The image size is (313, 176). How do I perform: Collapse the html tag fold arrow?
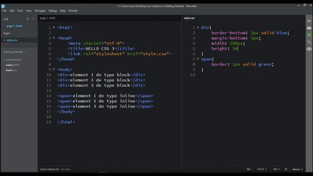point(54,27)
